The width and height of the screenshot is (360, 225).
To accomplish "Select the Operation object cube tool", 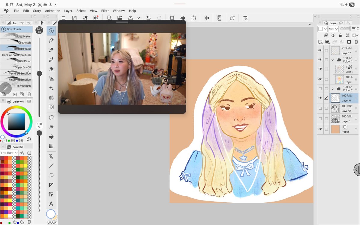I will (x=51, y=156).
